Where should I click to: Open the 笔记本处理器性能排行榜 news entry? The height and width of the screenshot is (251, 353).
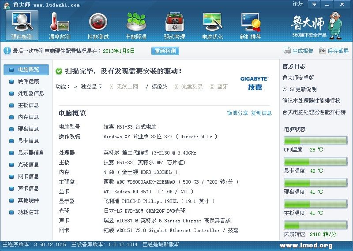point(311,101)
